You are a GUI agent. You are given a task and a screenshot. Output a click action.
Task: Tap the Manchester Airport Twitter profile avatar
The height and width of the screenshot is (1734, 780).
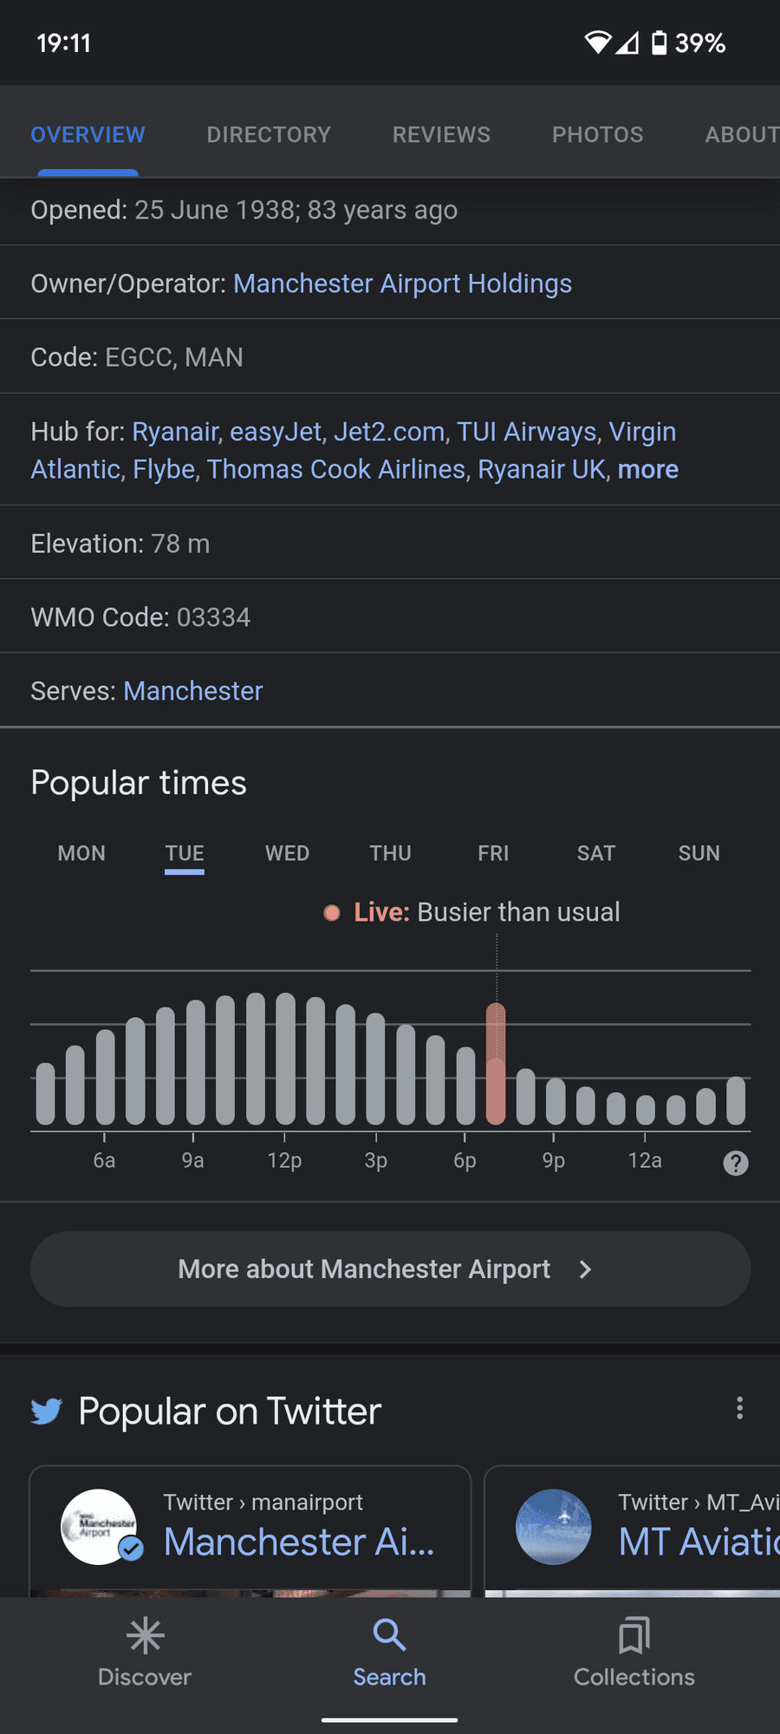(x=99, y=1527)
